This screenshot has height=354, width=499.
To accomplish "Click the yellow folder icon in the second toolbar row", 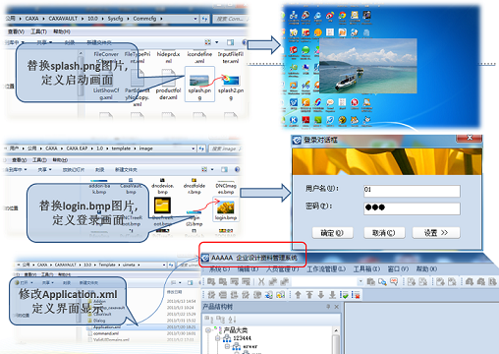I will 280,295.
